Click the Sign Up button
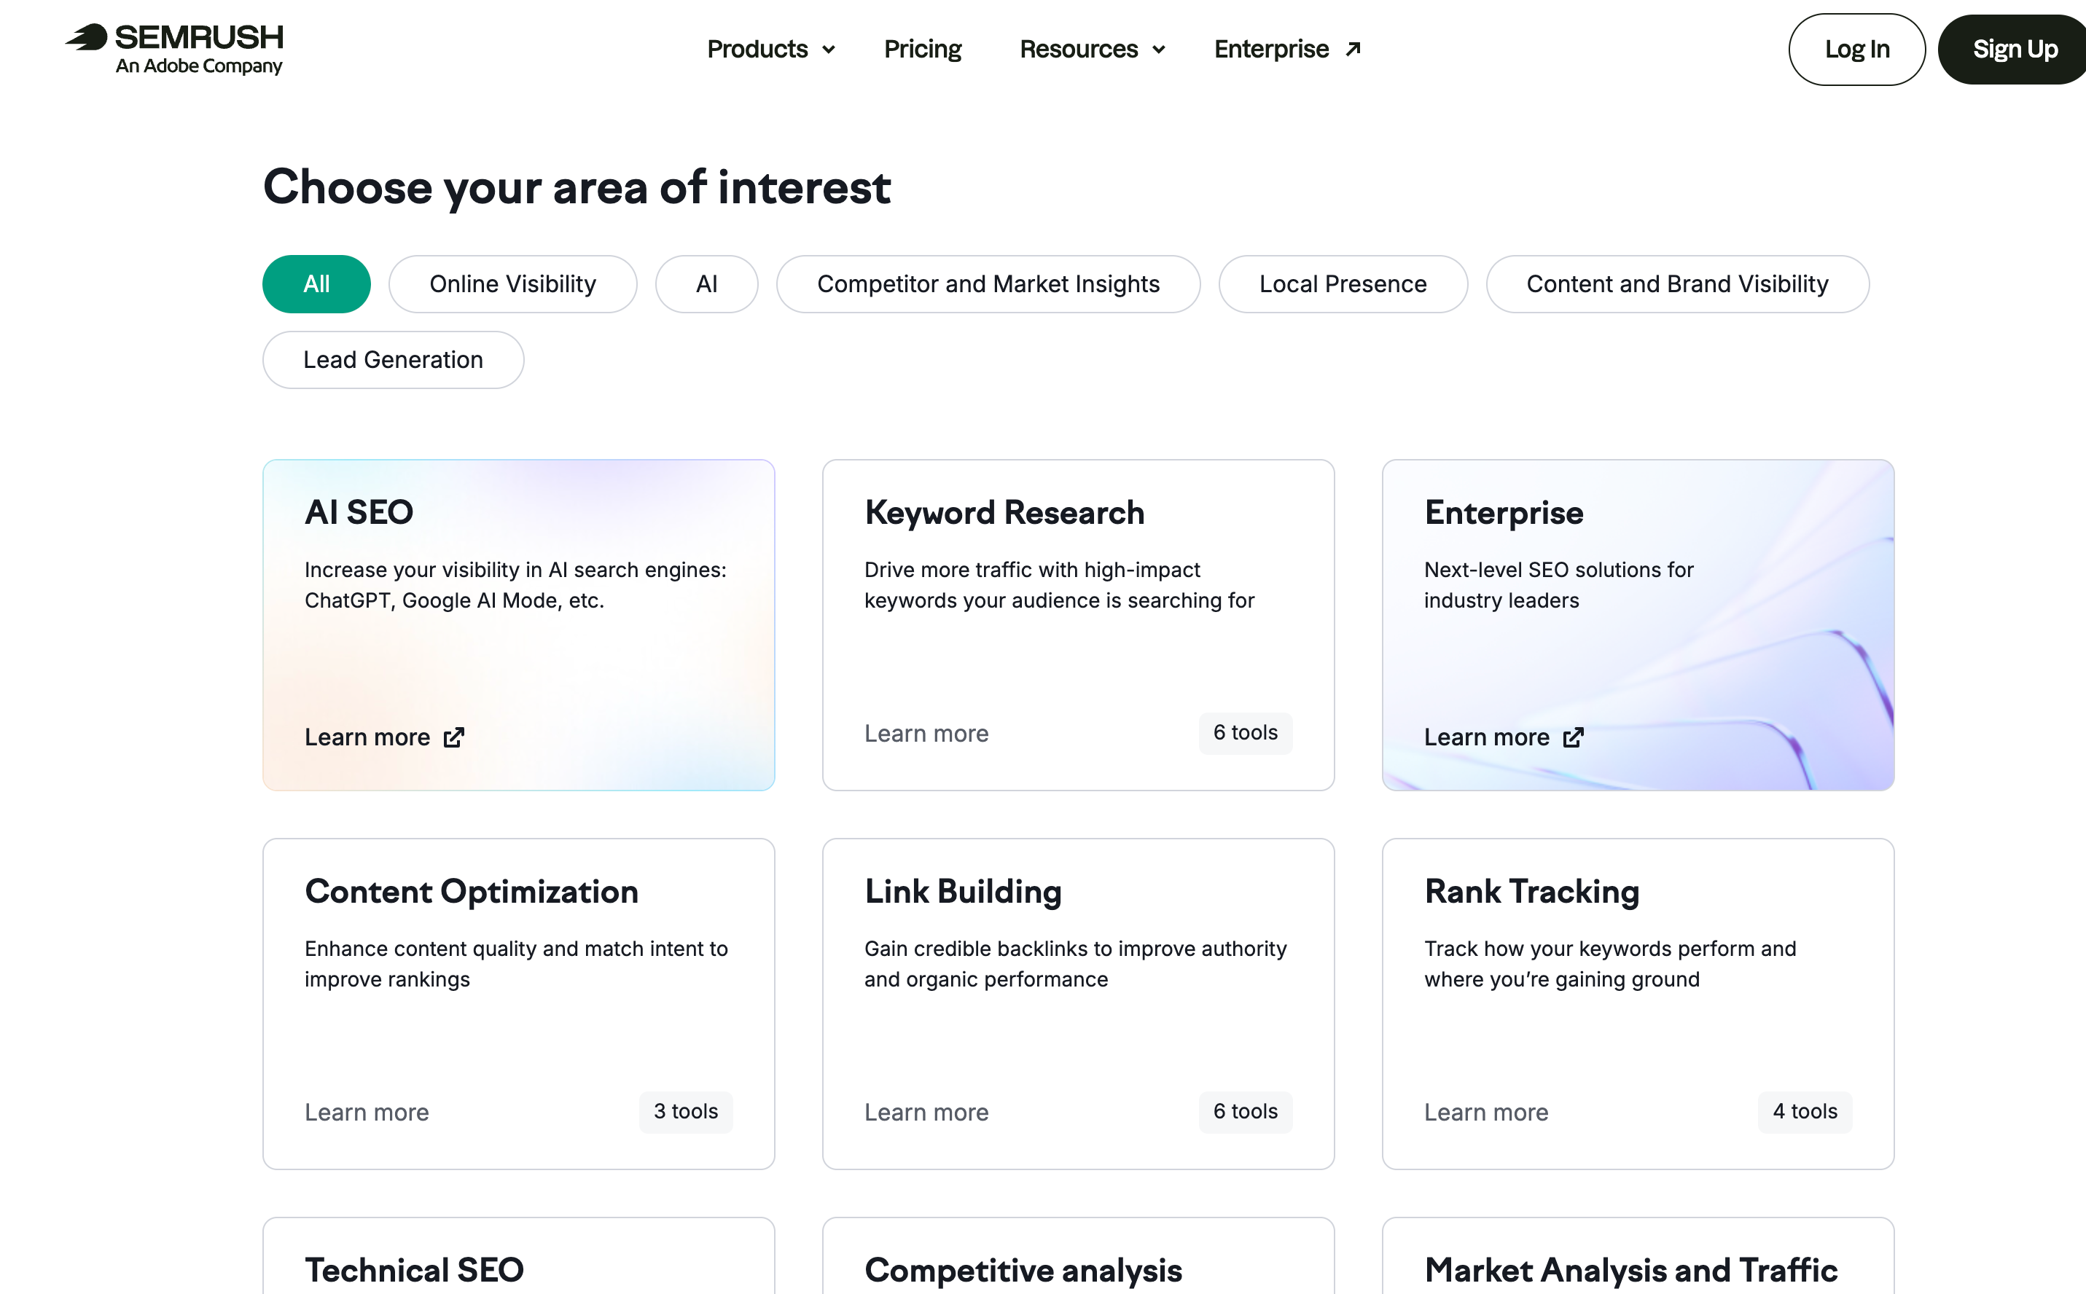 (2013, 49)
